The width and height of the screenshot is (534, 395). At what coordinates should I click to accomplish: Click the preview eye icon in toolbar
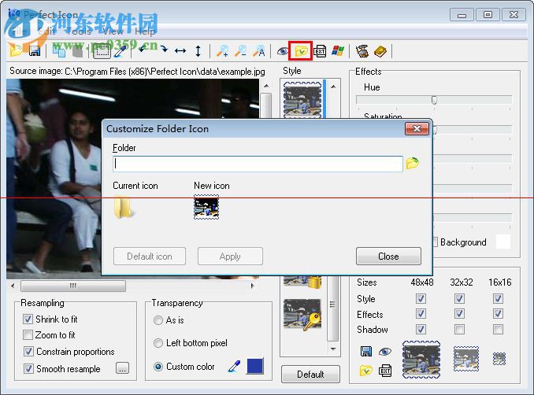(282, 51)
